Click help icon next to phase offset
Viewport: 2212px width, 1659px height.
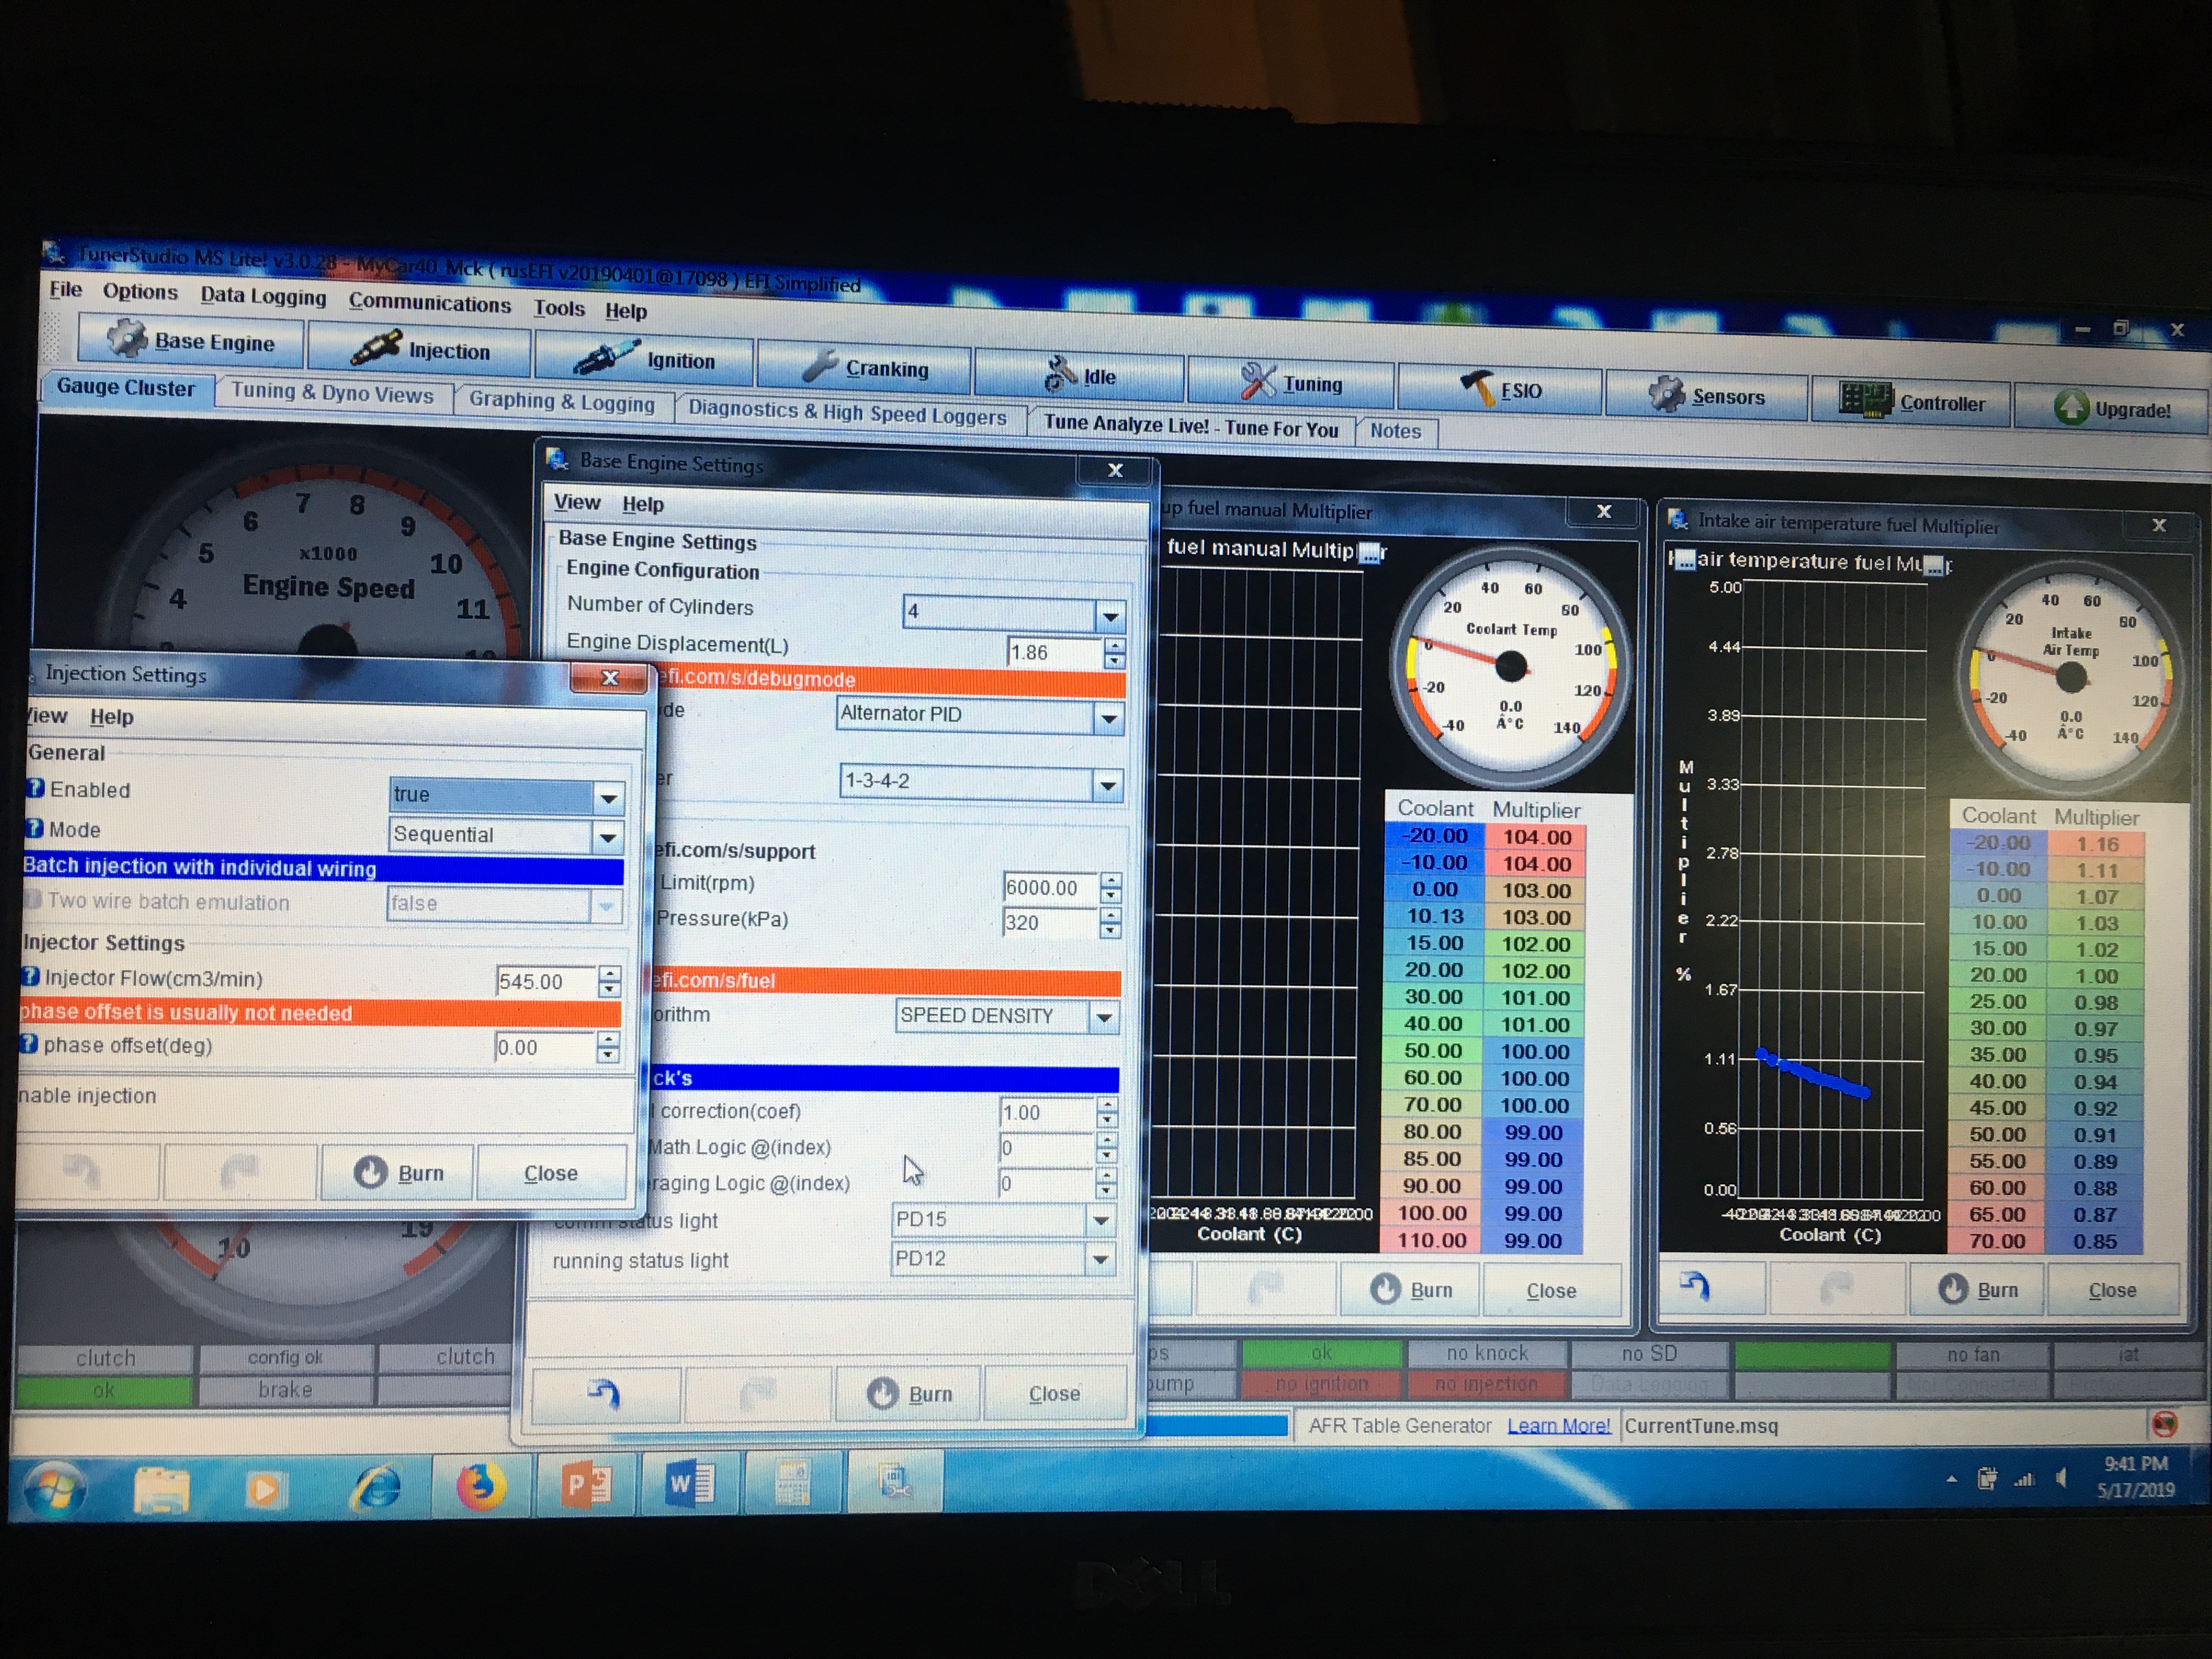[29, 1043]
